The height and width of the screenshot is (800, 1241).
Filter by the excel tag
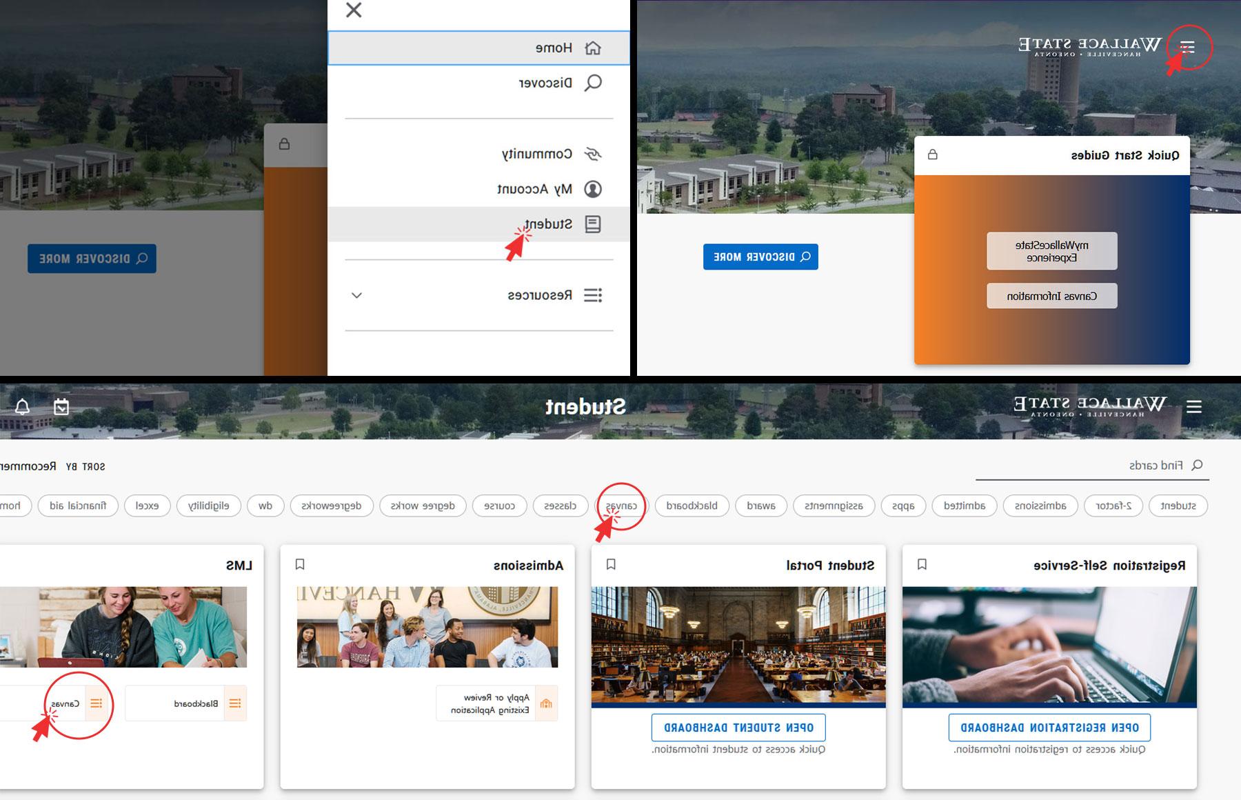[148, 506]
